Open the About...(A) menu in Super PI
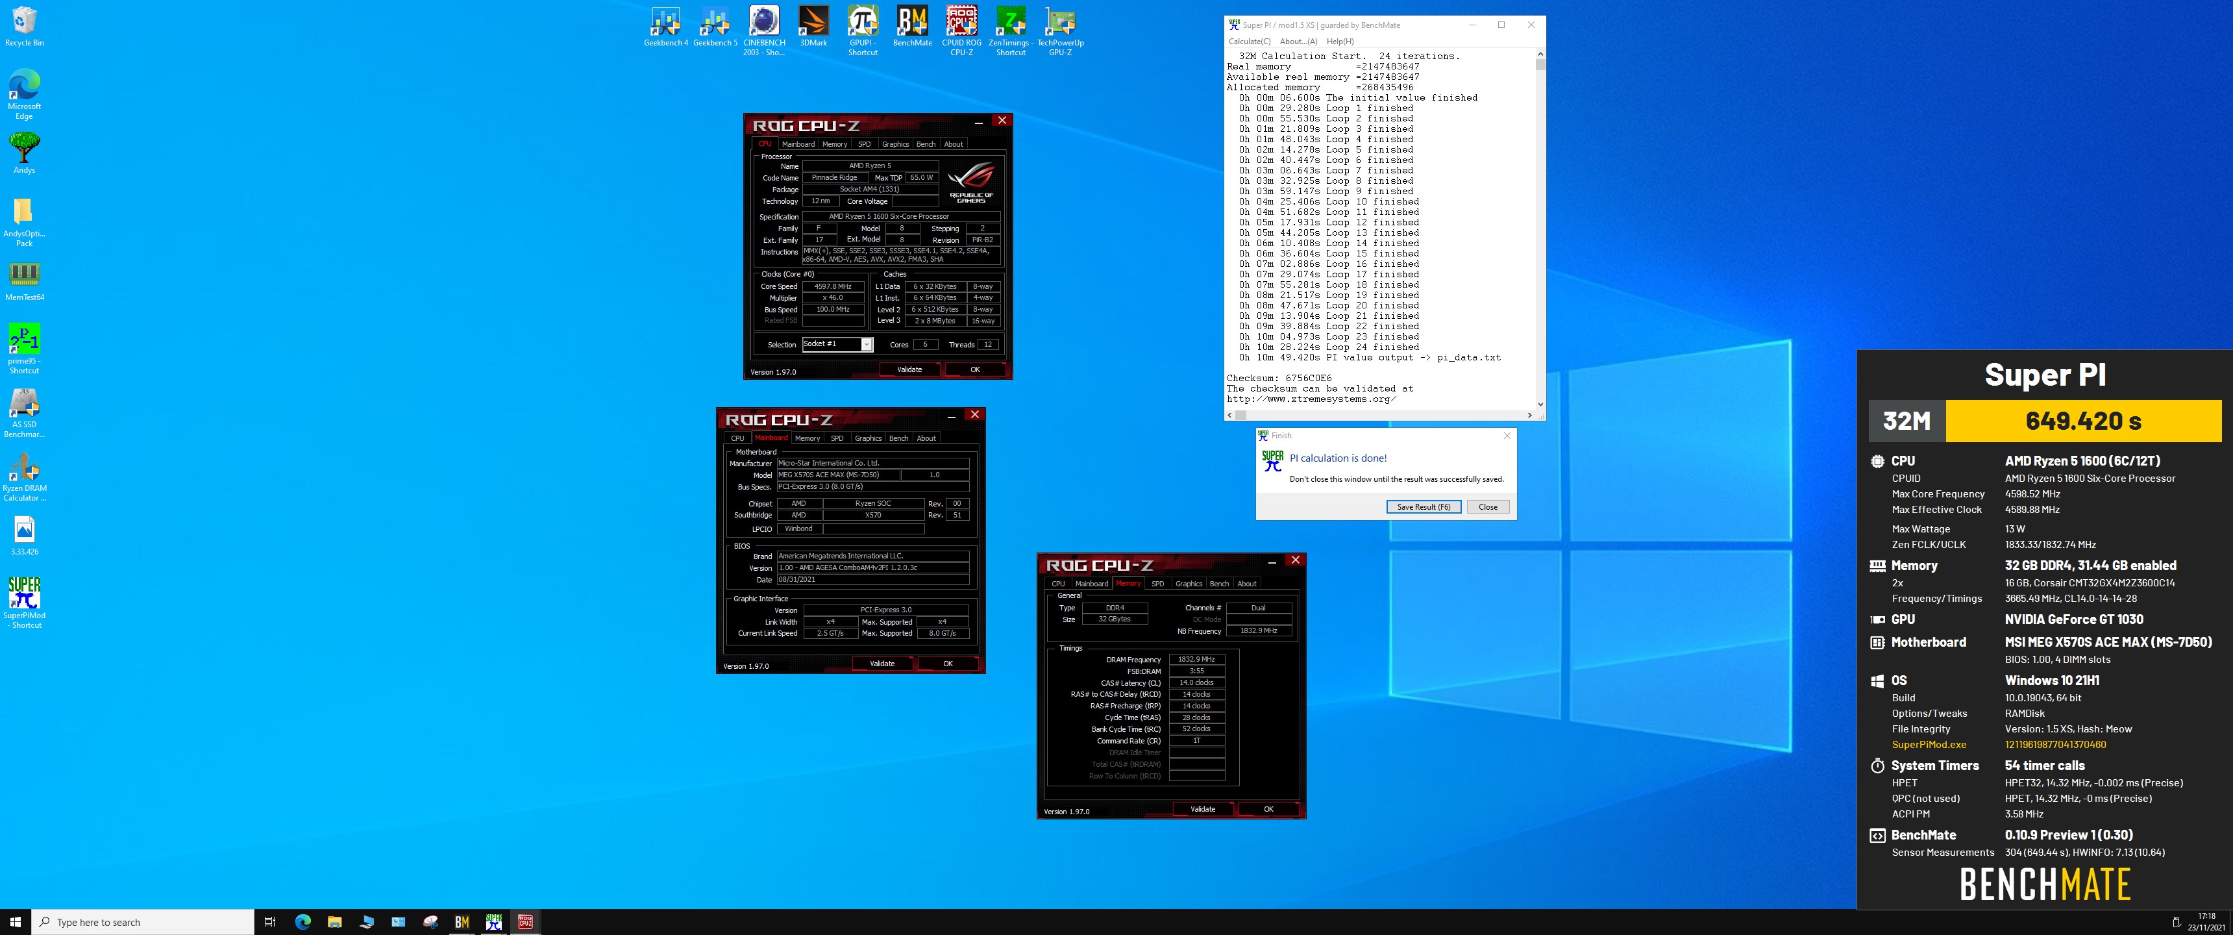Screen dimensions: 2233x935 tap(1298, 41)
